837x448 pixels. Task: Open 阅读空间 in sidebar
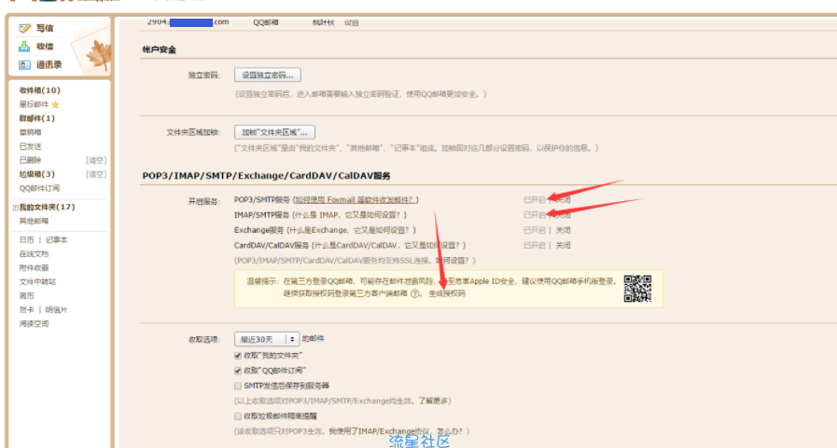point(34,323)
